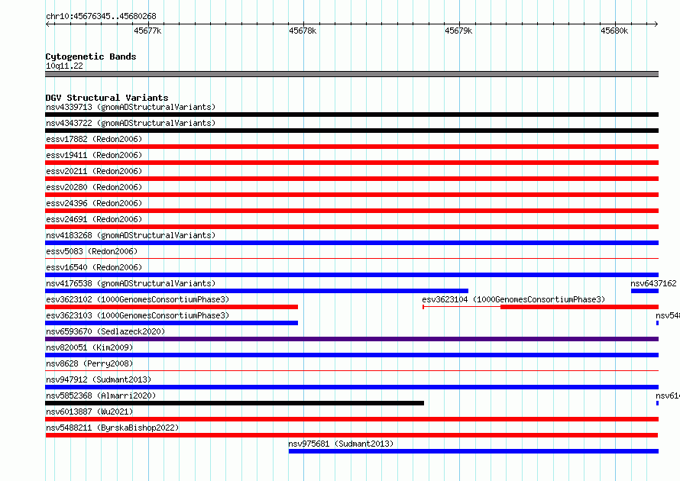Screen dimensions: 680x481
Task: Select esv3623102 1000Genomes variant label
Action: point(138,299)
